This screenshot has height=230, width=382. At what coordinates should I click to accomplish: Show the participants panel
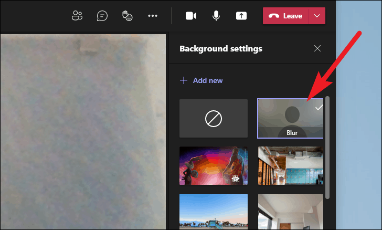click(77, 16)
